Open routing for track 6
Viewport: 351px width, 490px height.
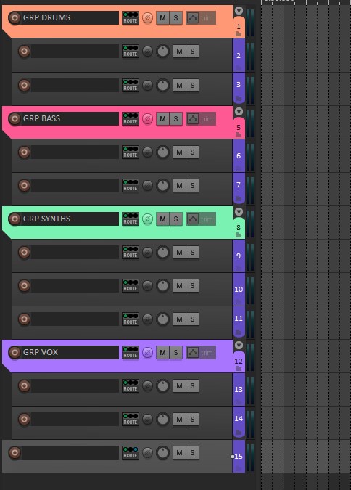(x=131, y=152)
